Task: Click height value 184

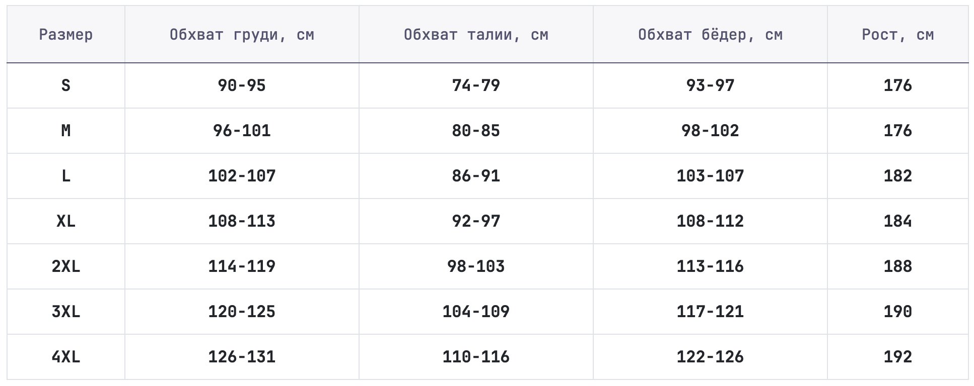Action: 898,221
